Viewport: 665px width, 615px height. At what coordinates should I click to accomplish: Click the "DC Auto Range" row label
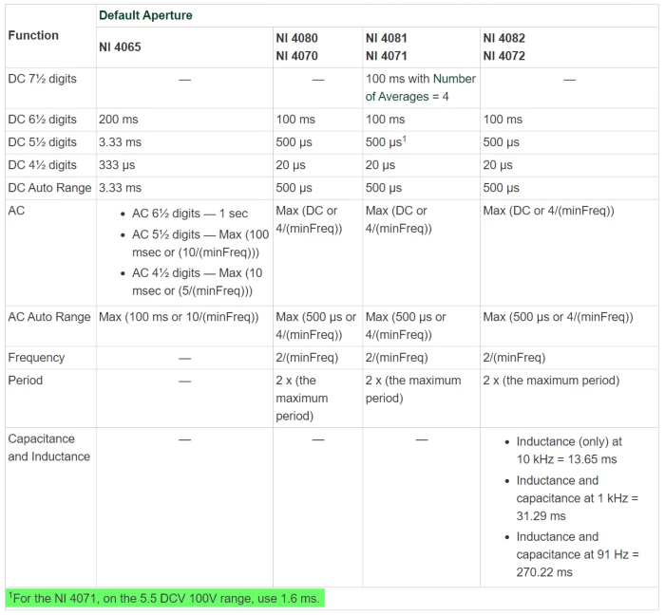49,188
